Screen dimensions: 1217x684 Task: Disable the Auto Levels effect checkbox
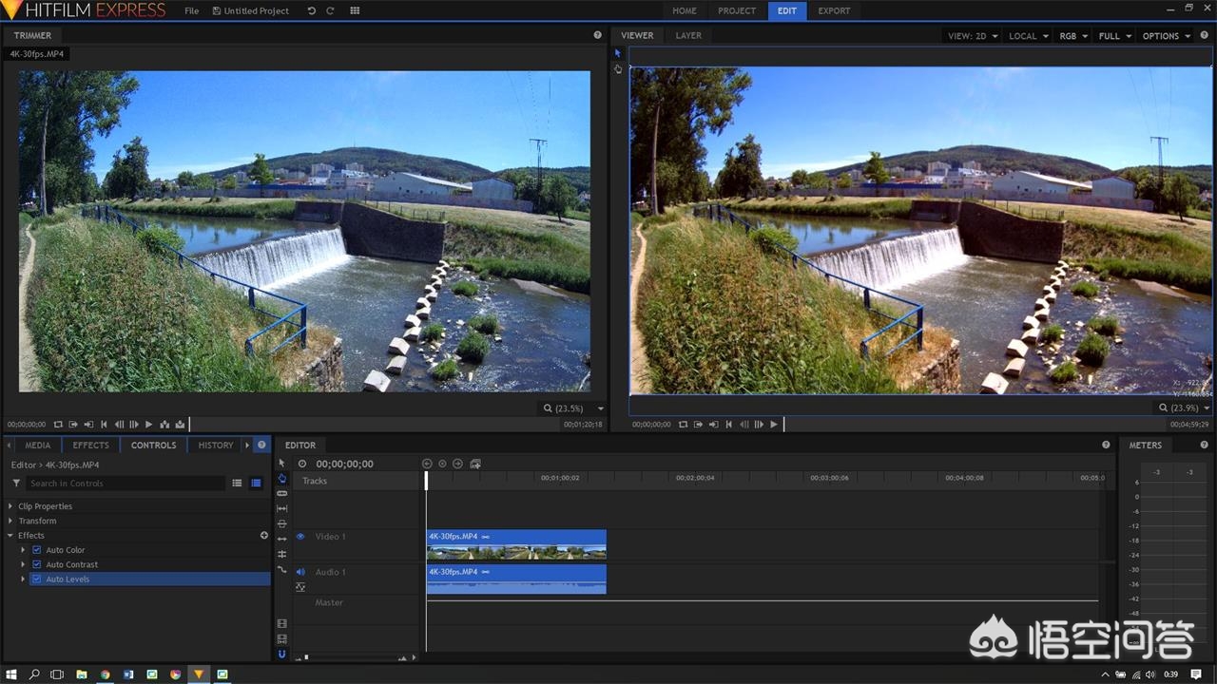(37, 579)
